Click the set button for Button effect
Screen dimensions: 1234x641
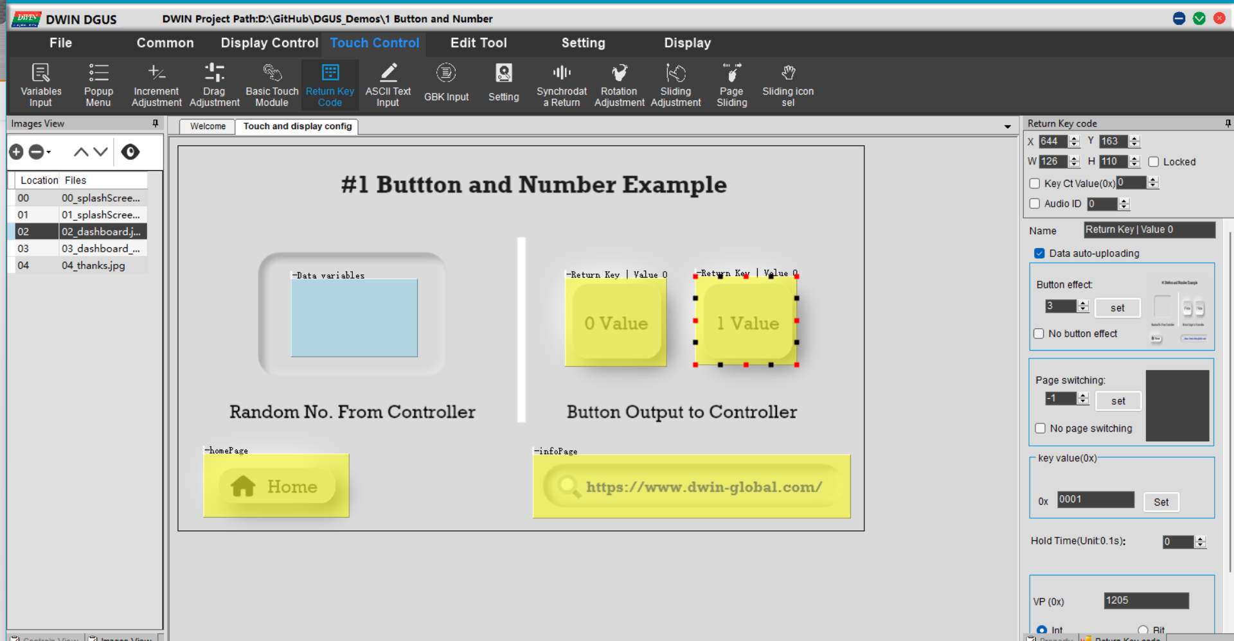click(x=1118, y=308)
